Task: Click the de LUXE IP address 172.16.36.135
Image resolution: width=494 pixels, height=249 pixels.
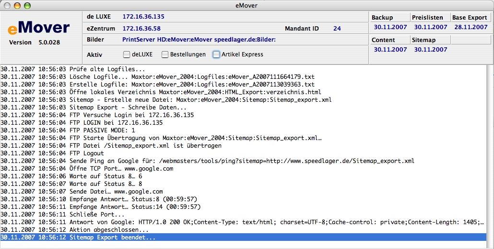Action: tap(143, 17)
